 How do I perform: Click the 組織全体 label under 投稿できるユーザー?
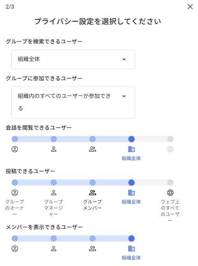(131, 202)
